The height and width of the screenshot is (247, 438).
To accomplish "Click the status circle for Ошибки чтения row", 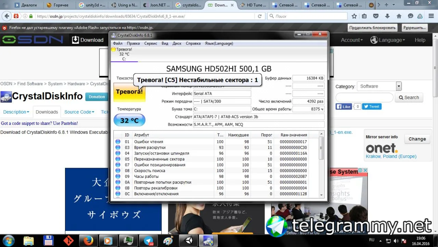I will point(118,142).
